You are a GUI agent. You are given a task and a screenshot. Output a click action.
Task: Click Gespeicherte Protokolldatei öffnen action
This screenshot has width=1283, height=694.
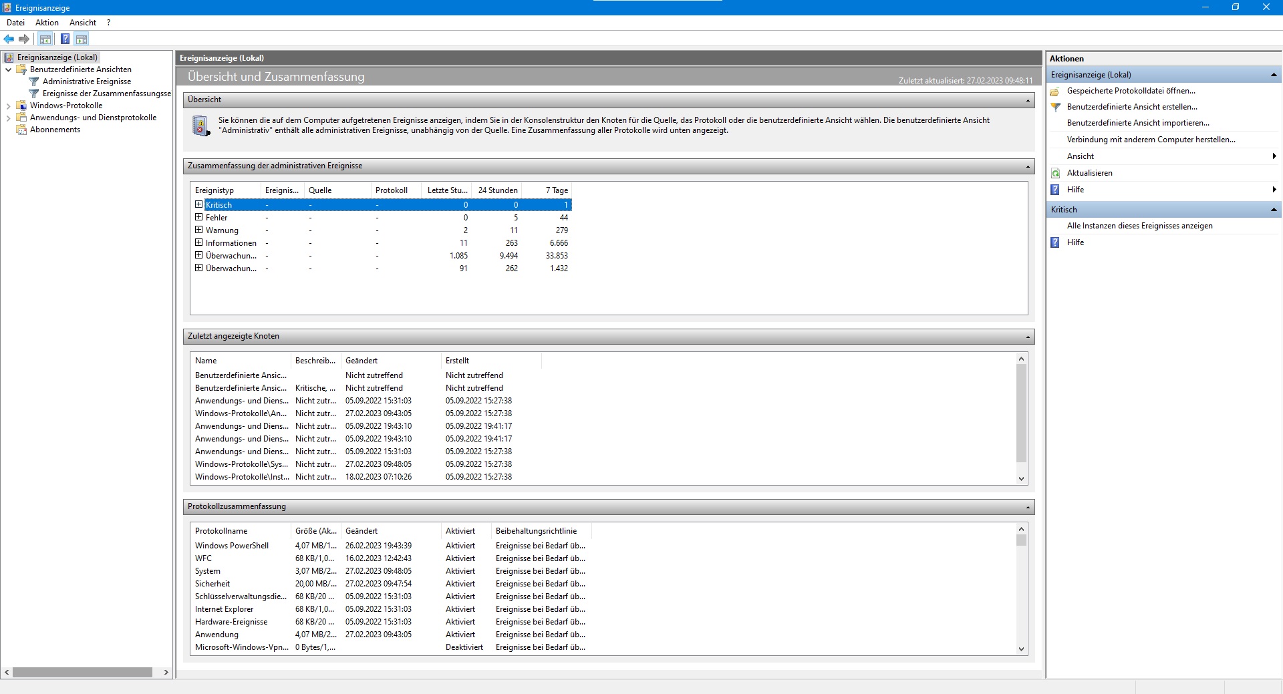pos(1131,91)
